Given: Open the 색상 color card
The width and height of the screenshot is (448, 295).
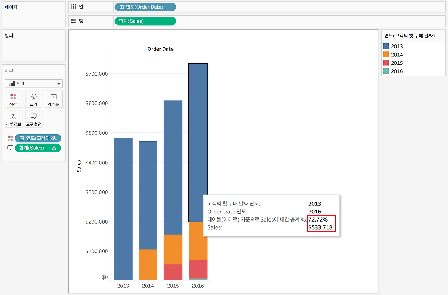Looking at the screenshot, I should coord(13,99).
